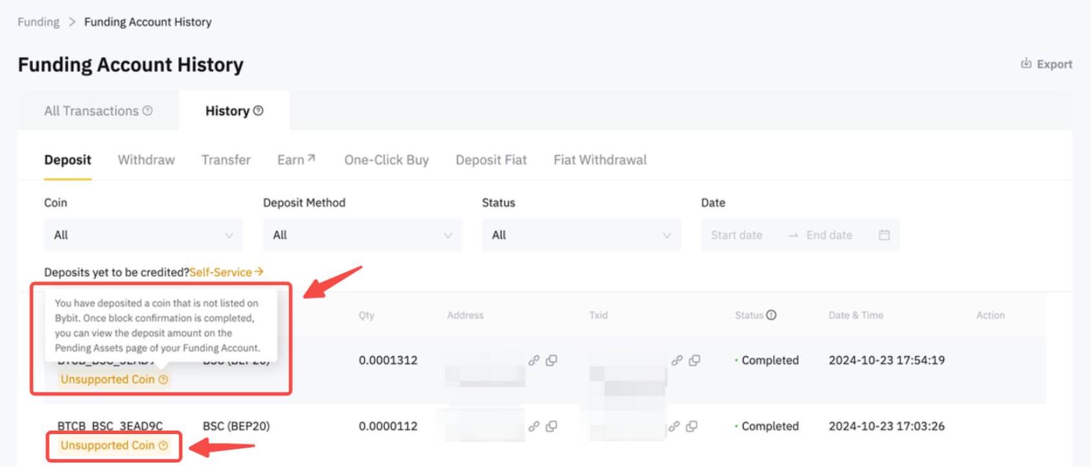Click calendar icon in date range field
The height and width of the screenshot is (467, 1091).
(884, 235)
